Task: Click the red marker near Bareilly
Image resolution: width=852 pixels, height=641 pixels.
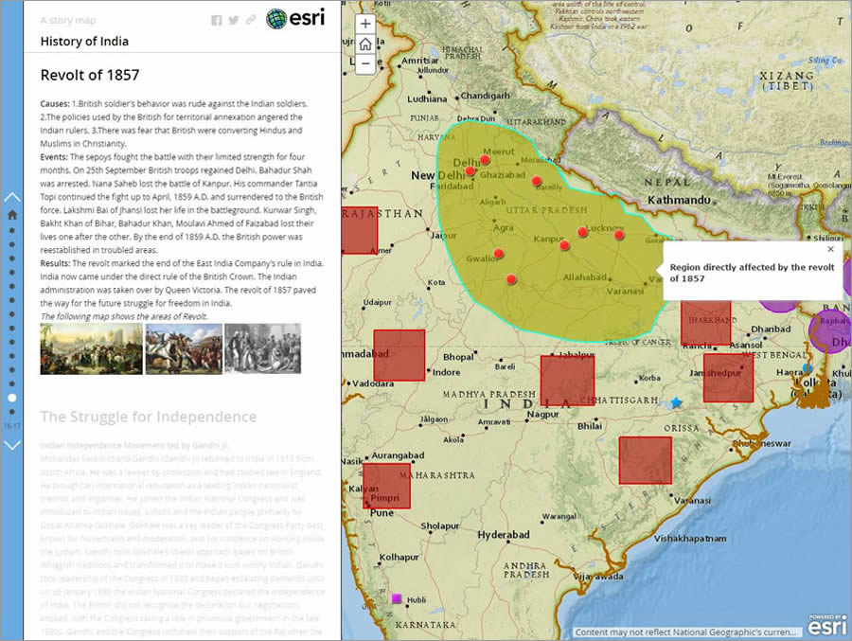Action: pos(537,181)
